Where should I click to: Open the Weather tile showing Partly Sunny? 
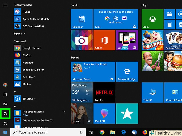(x=81, y=93)
